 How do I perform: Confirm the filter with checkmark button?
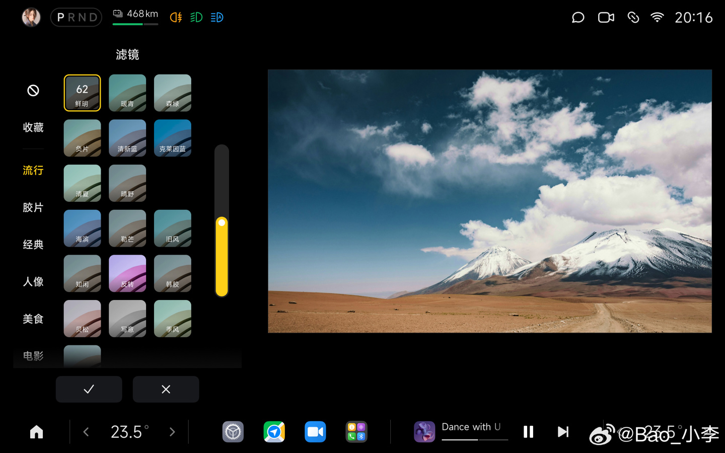coord(89,389)
